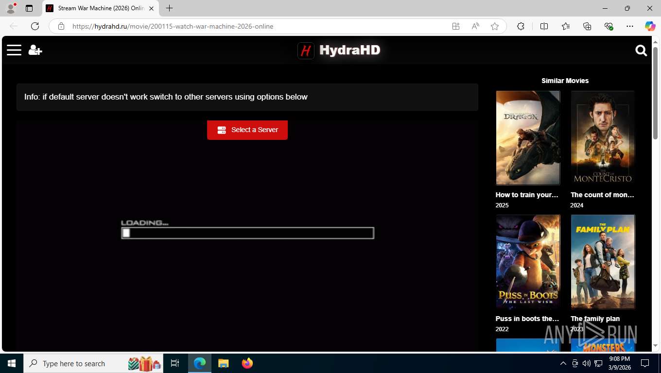
Task: Open How to Train Your Dragon poster
Action: 528,138
